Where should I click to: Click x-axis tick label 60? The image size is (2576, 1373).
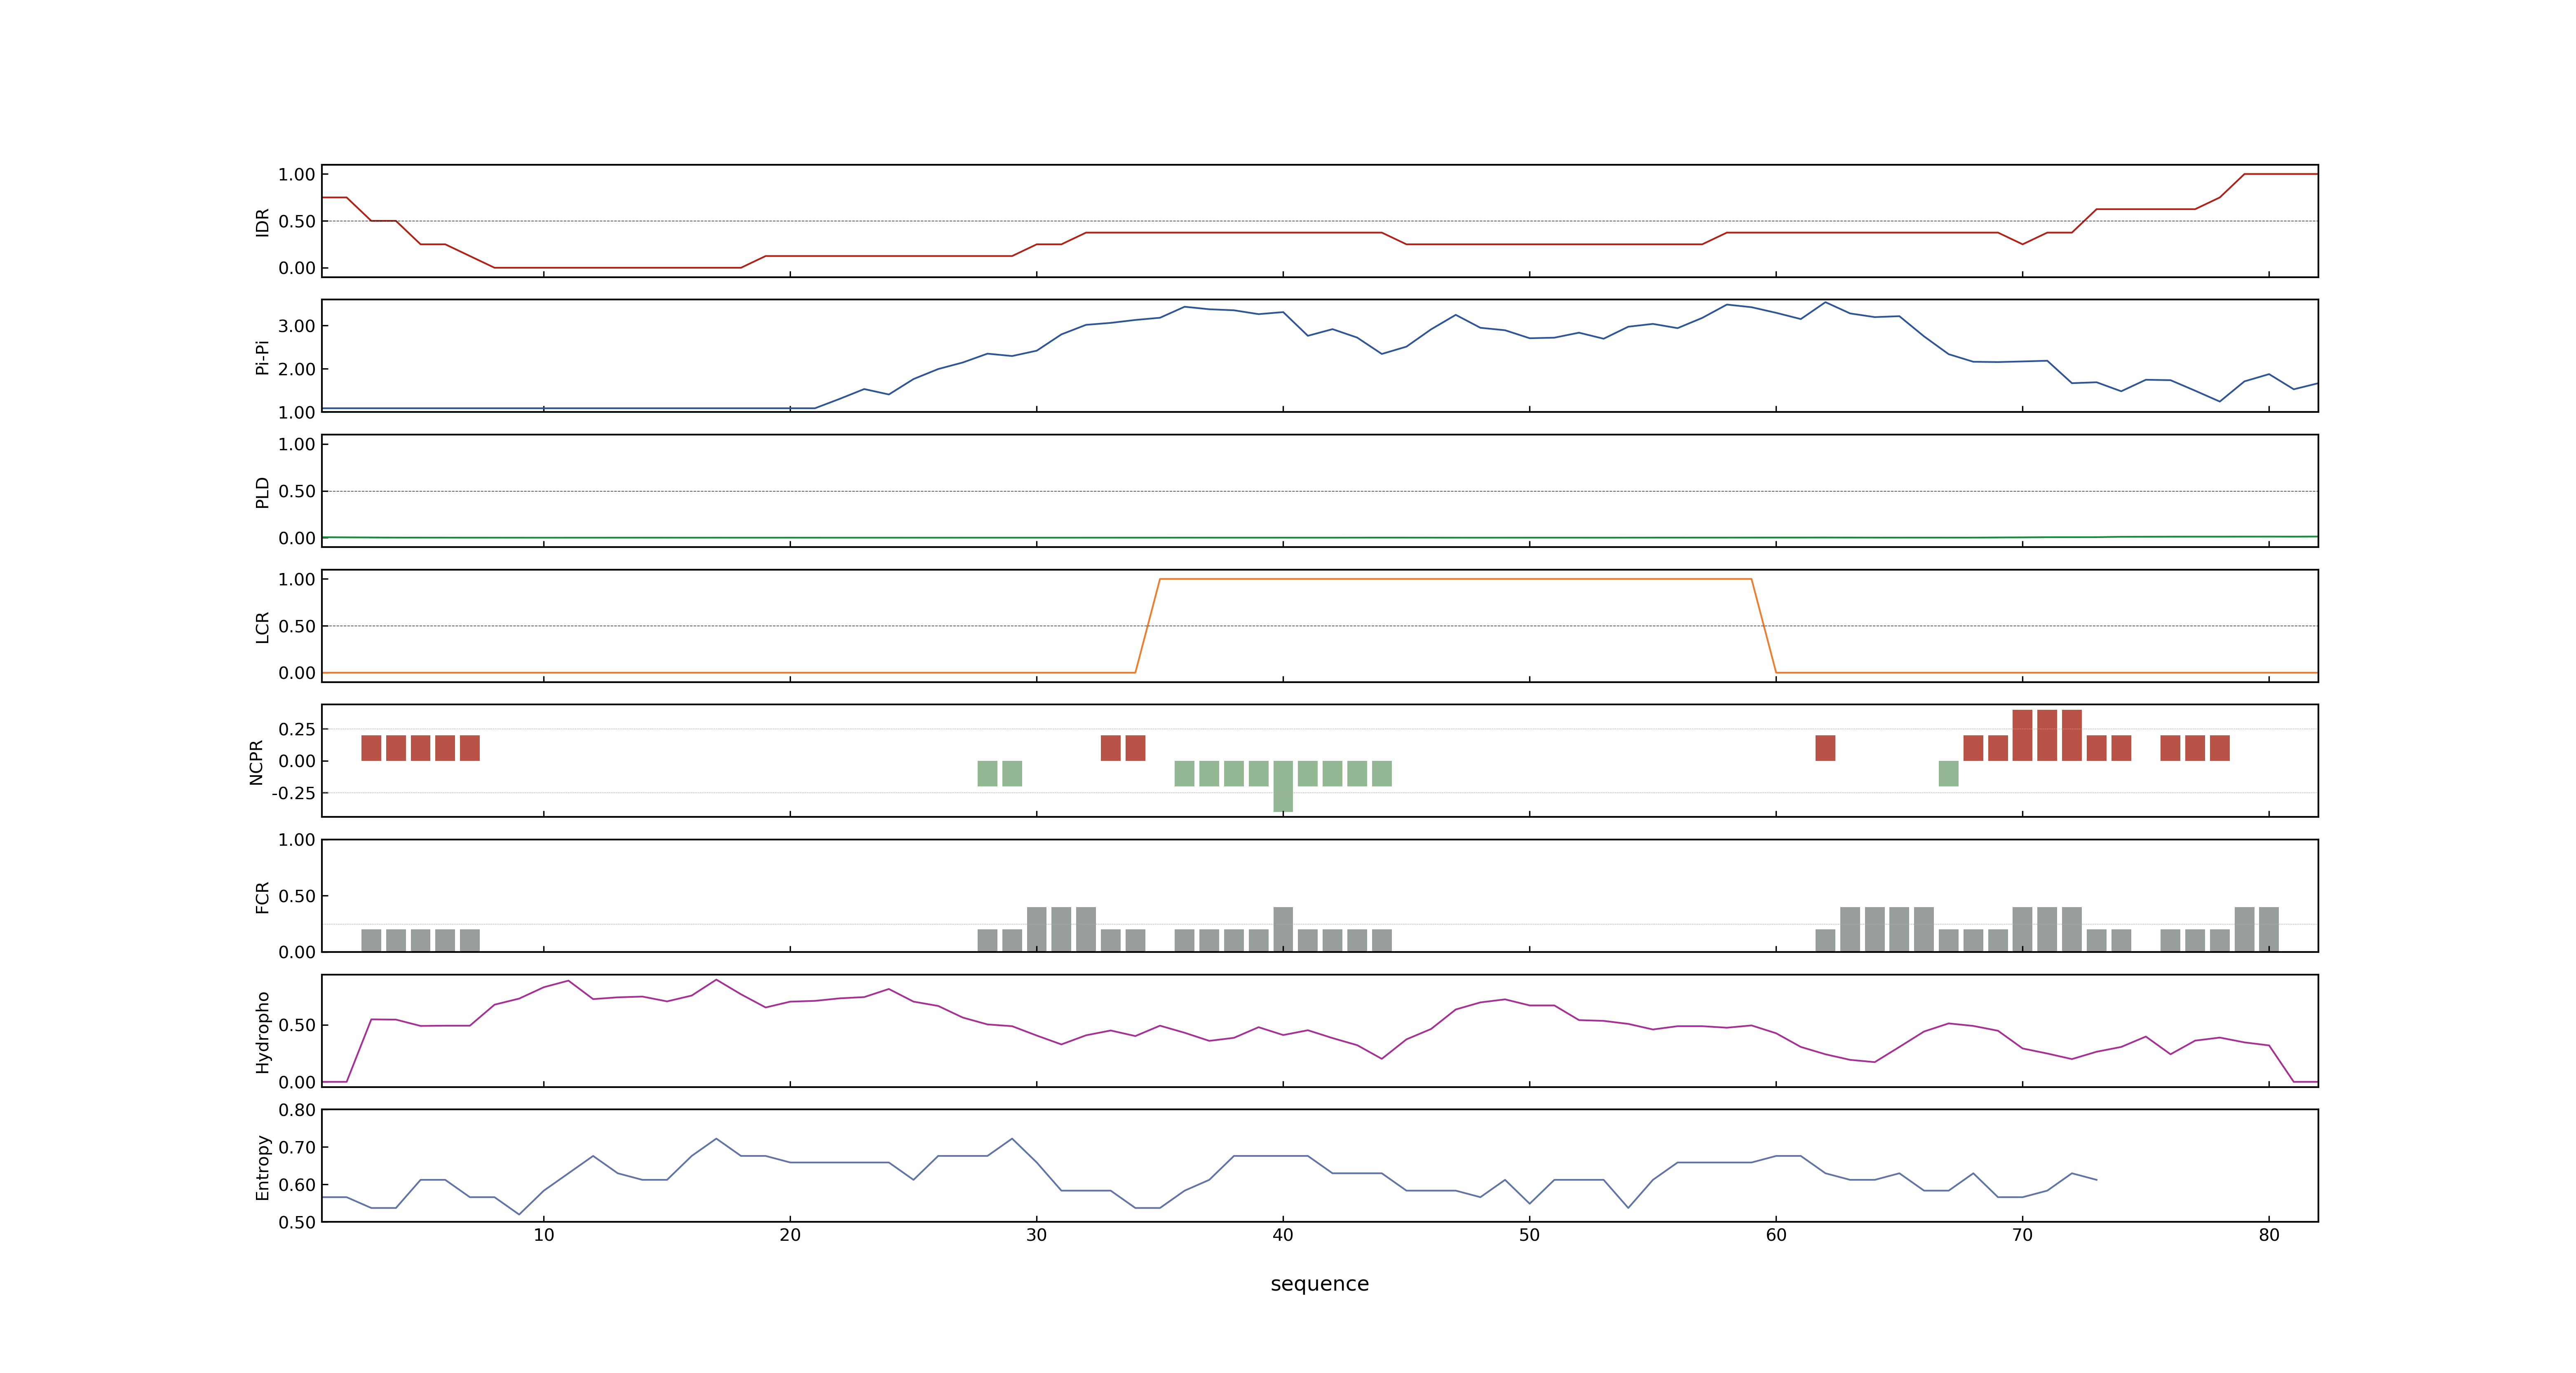(1776, 1234)
